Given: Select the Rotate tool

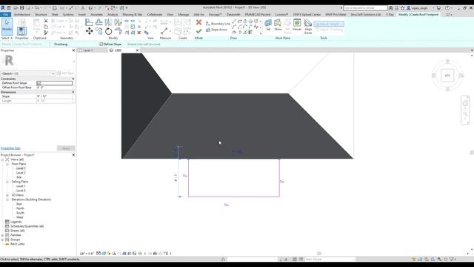Looking at the screenshot, I should click(109, 31).
